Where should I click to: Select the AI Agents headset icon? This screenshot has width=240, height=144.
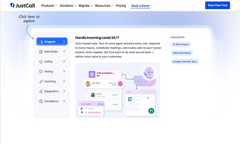point(41,42)
